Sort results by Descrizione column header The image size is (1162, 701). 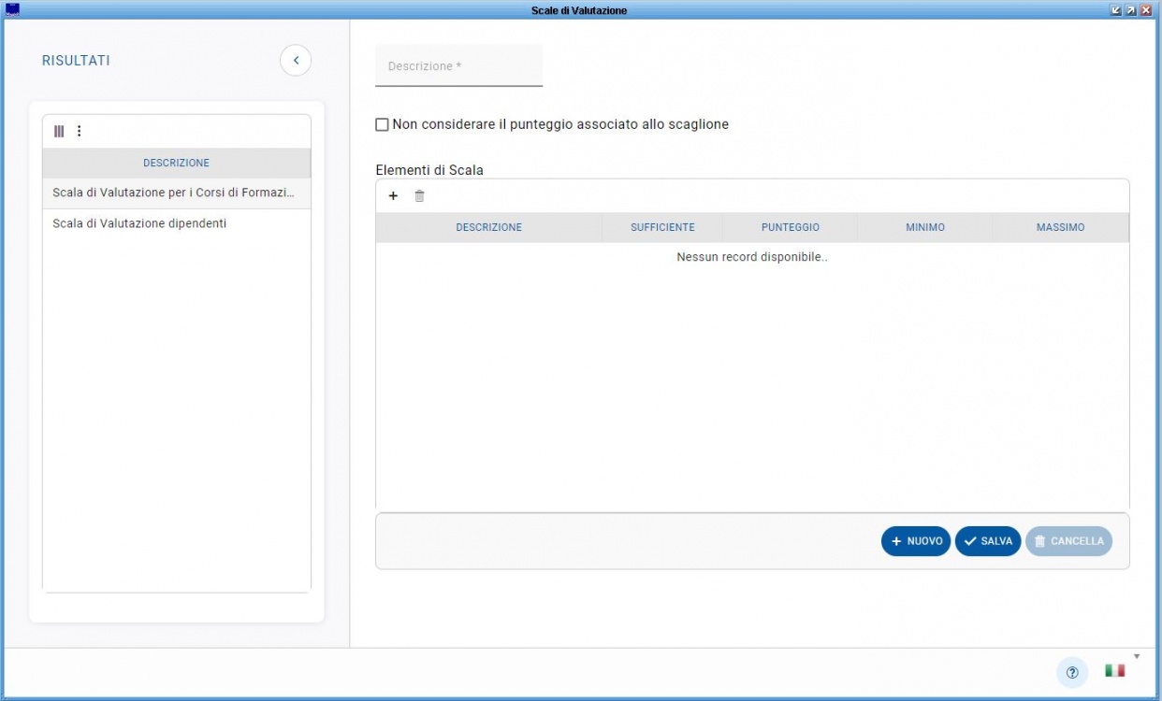click(x=177, y=163)
